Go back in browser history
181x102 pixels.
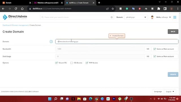click(3, 9)
